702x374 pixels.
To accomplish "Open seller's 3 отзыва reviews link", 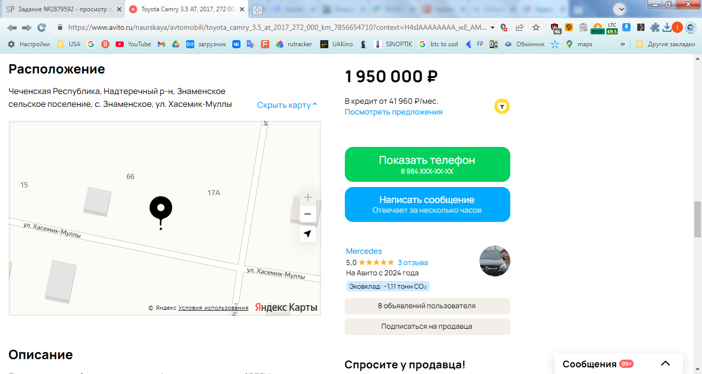I will point(413,263).
